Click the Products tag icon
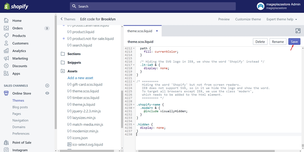This screenshot has width=304, height=152. 6,36
